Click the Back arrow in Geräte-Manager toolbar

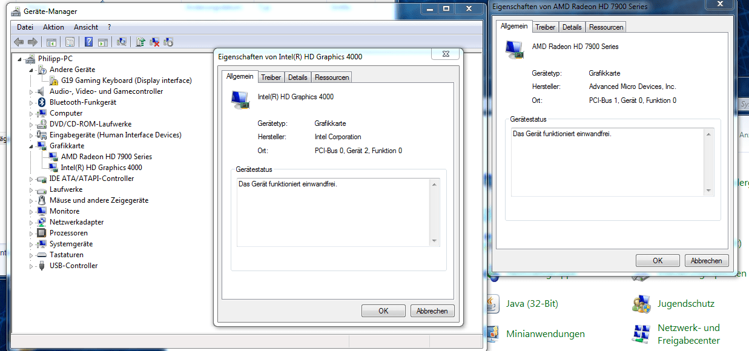[x=19, y=42]
